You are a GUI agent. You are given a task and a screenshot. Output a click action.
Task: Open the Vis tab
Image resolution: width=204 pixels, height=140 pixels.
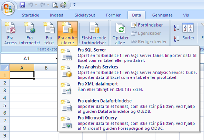point(186,15)
